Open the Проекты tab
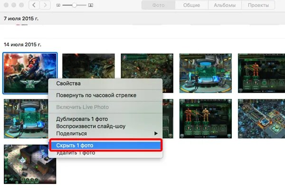The height and width of the screenshot is (190, 285). pos(258,5)
